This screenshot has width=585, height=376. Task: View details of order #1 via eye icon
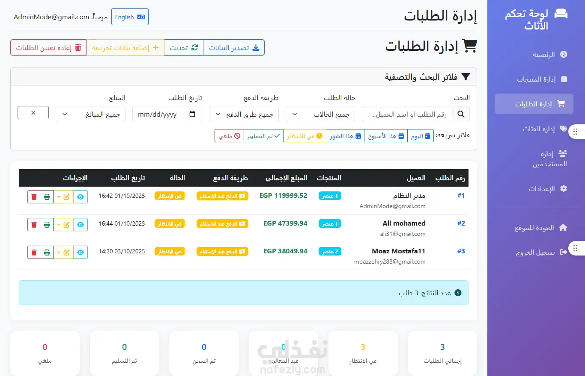tap(81, 197)
